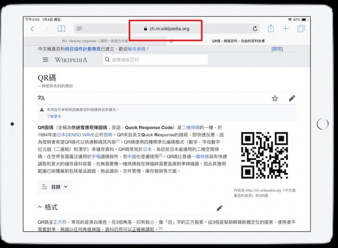The image size is (338, 248).
Task: Expand the 目錄 table of contents
Action: point(55,186)
